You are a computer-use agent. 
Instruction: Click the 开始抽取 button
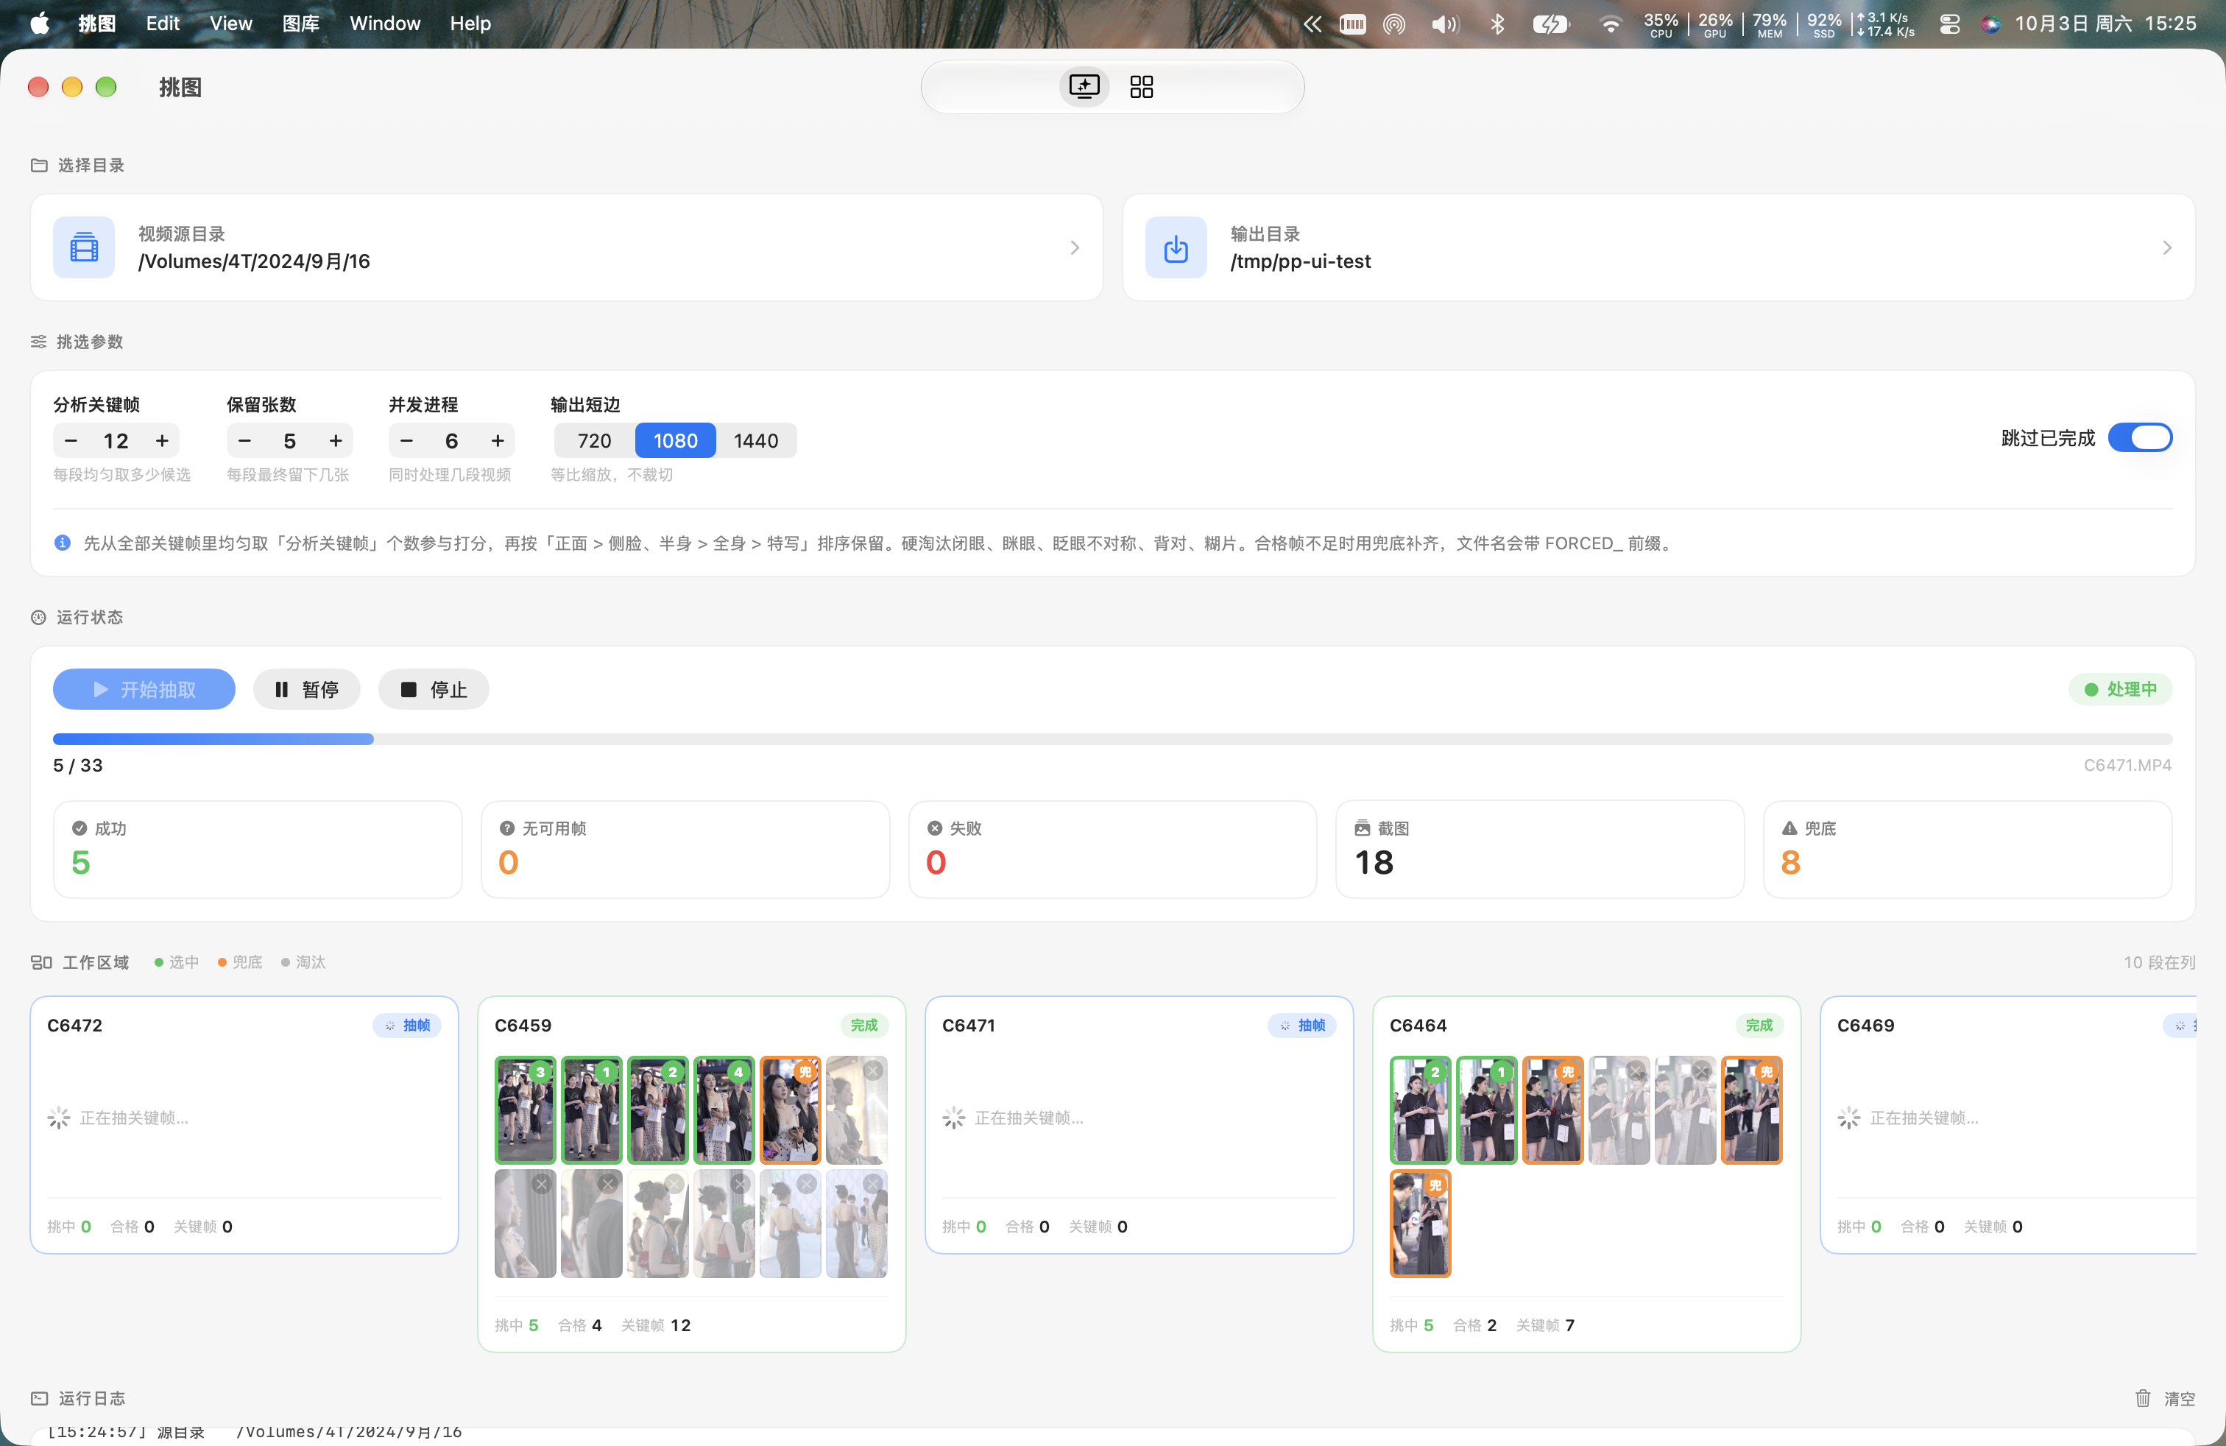coord(144,689)
